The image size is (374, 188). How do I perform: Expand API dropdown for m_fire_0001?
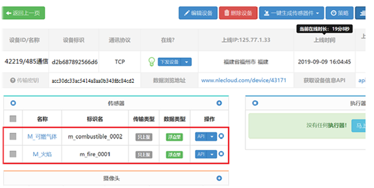[x=212, y=154]
